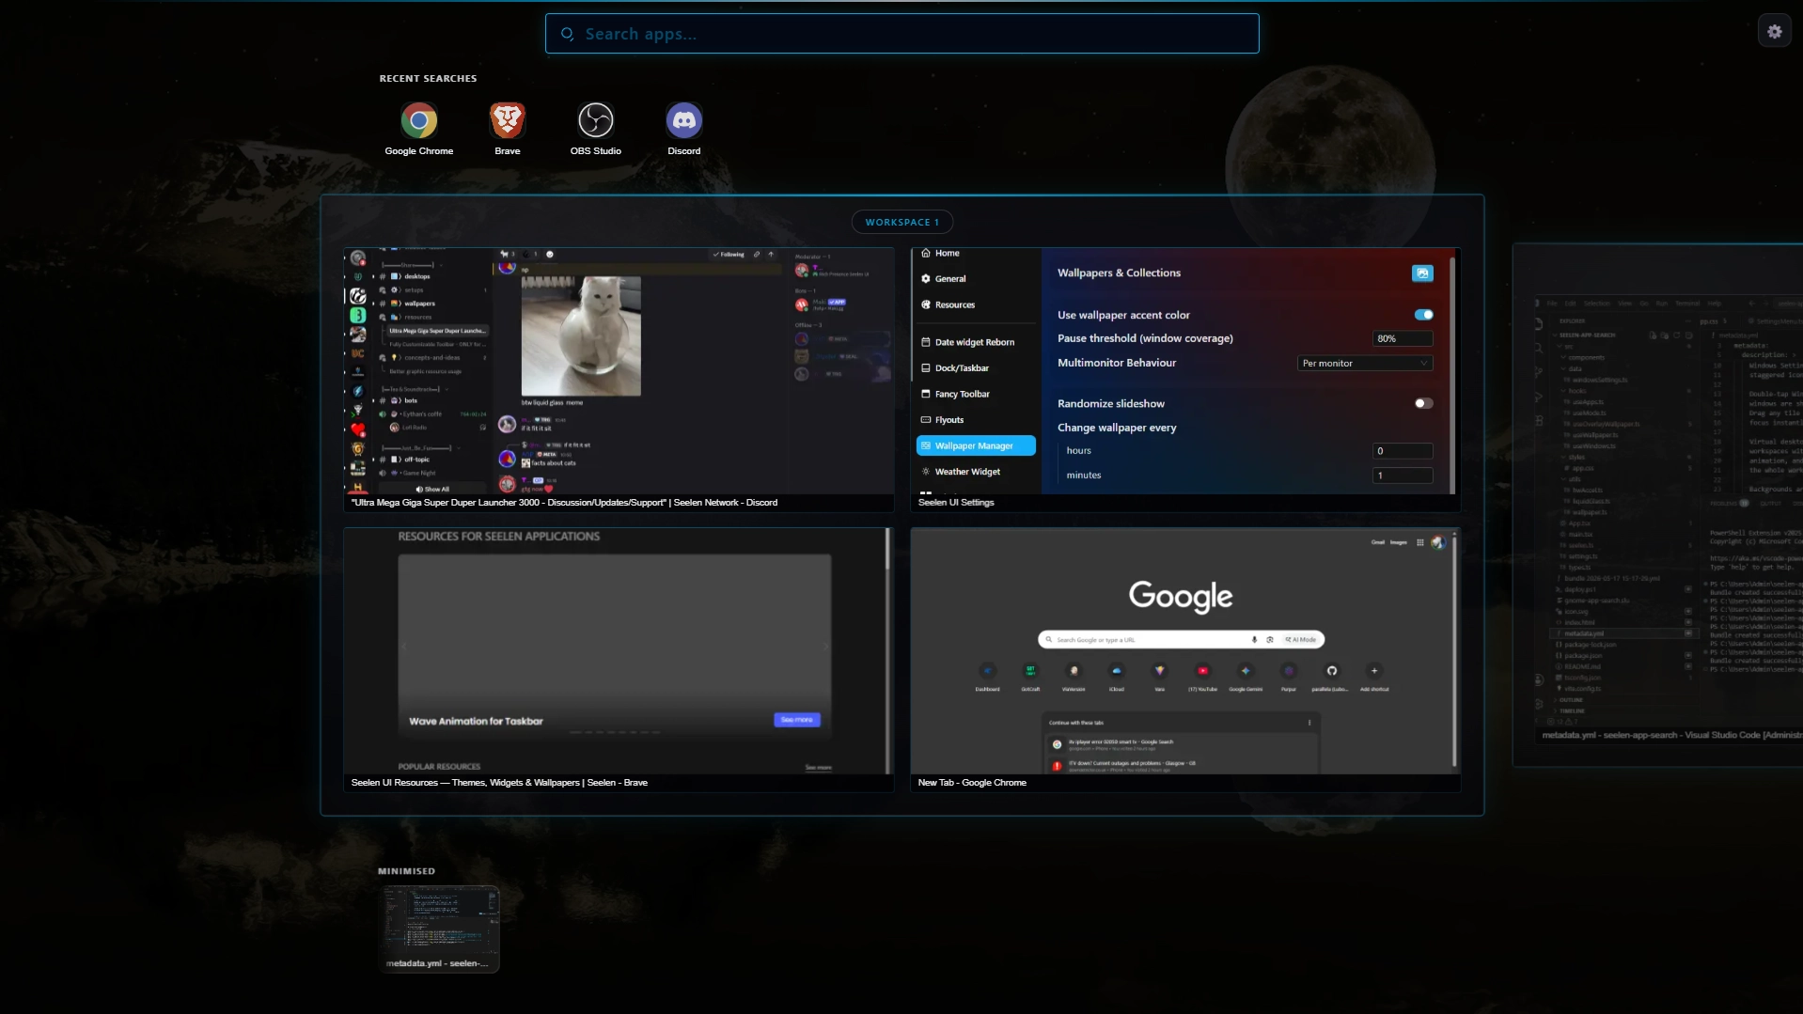Expand wallpapers channel threads in Discord
Image resolution: width=1803 pixels, height=1014 pixels.
pyautogui.click(x=373, y=304)
